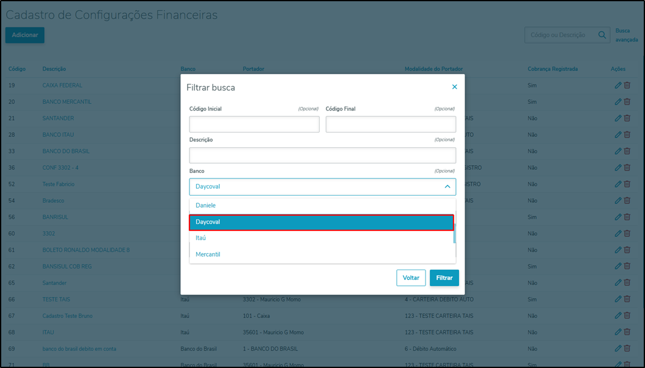
Task: Delete the Bradesco entry
Action: point(627,201)
